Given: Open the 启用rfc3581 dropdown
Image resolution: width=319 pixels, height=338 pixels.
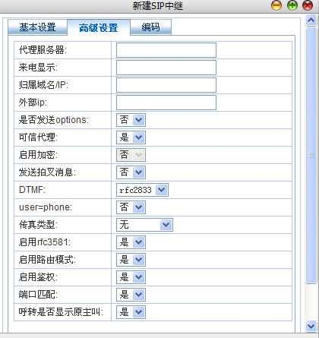Looking at the screenshot, I should point(131,242).
